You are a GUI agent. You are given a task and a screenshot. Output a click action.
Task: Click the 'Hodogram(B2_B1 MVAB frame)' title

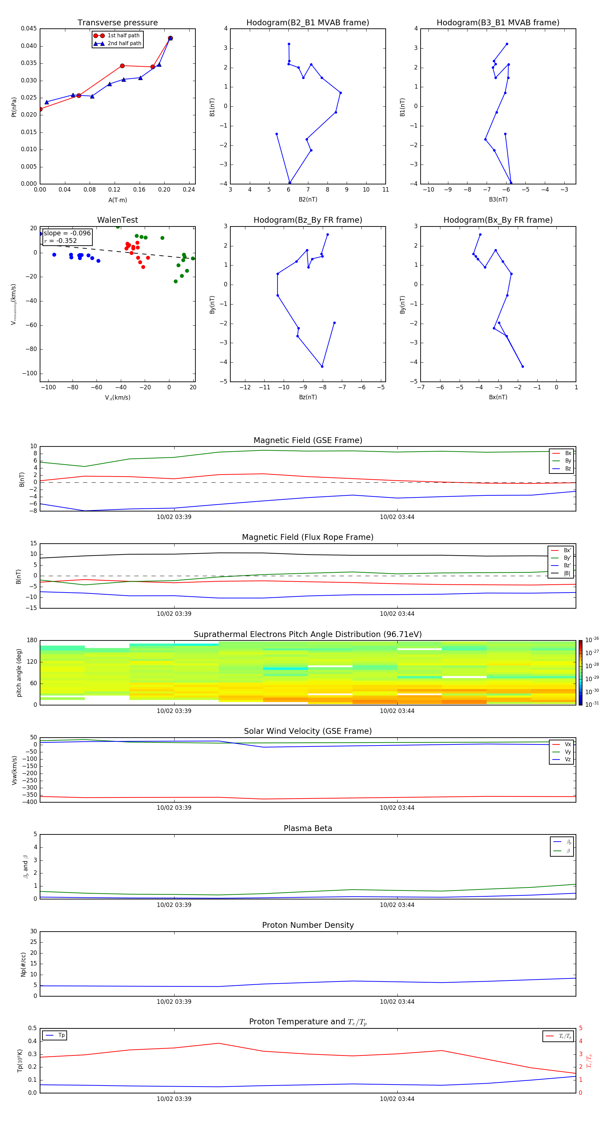(308, 22)
